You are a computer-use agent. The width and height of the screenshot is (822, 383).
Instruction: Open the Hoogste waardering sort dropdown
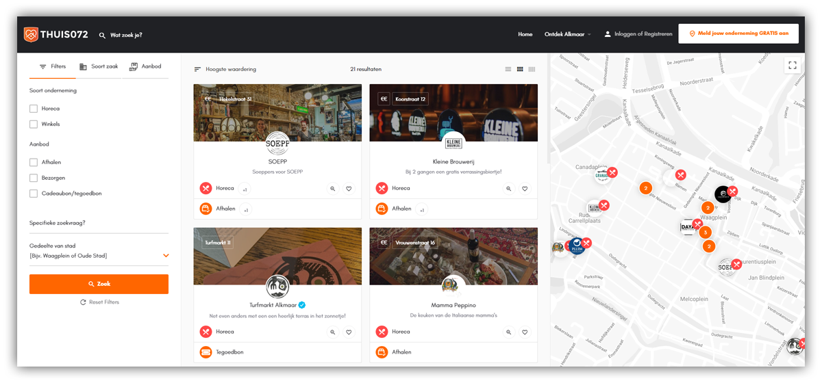coord(225,69)
